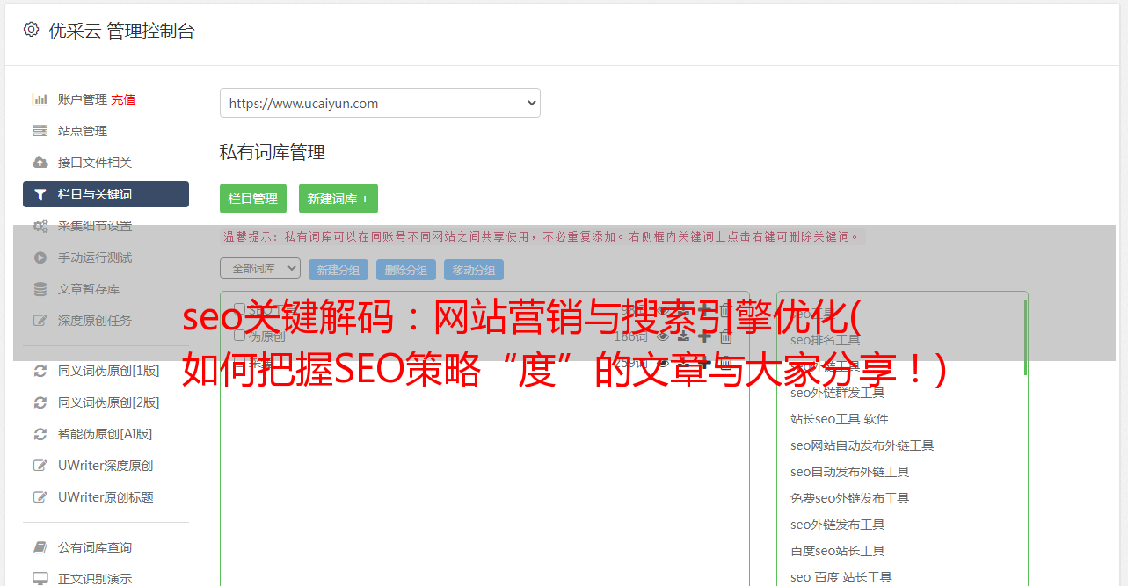
Task: Click the filter icon for 栏目与关键词
Action: click(x=40, y=194)
